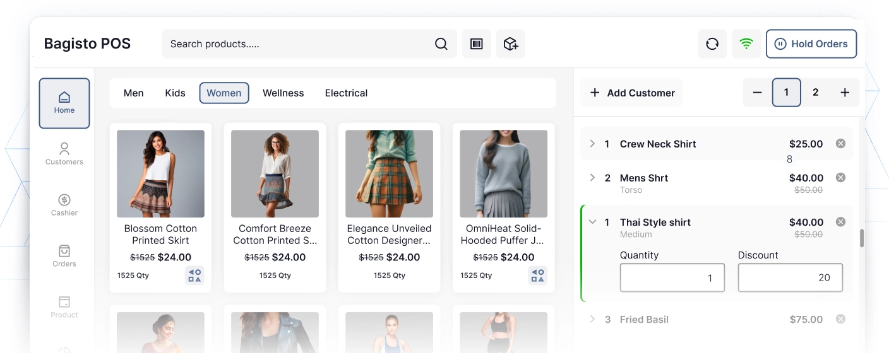Open the Cashier sidebar section

tap(64, 205)
